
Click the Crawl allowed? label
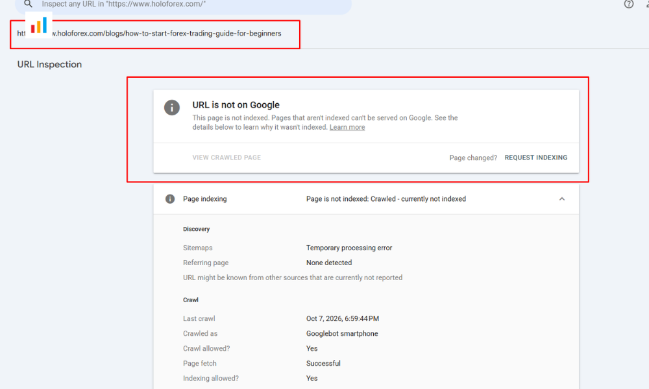[x=206, y=349]
